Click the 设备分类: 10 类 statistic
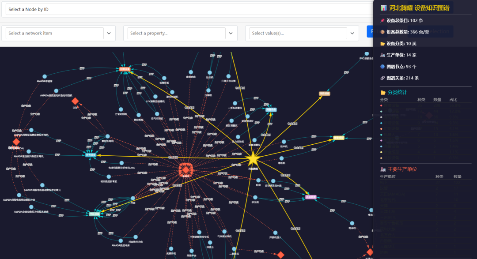Image resolution: width=477 pixels, height=259 pixels. click(401, 44)
